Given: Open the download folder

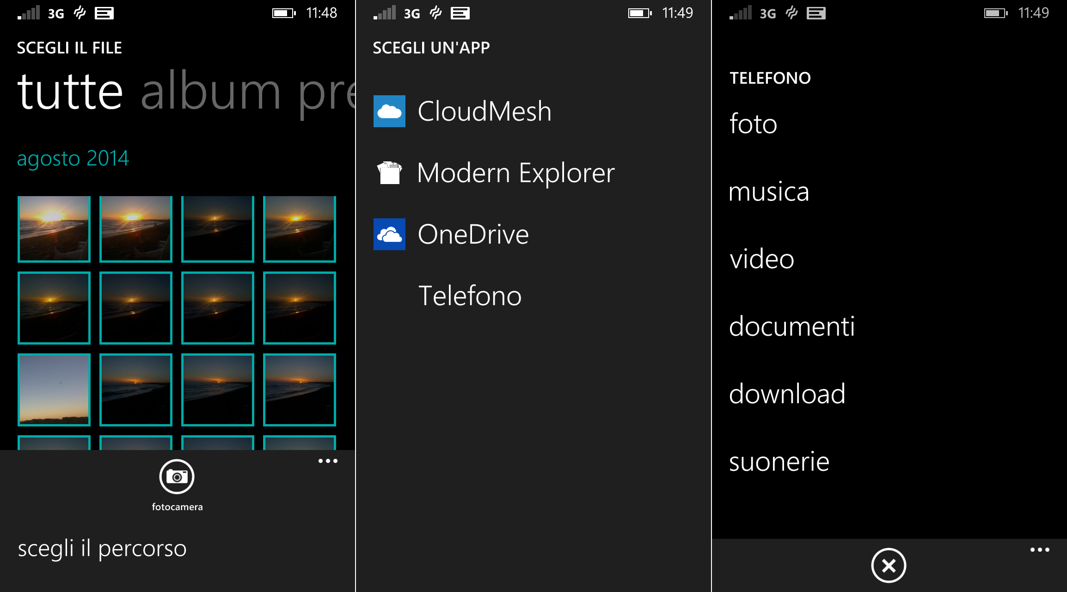Looking at the screenshot, I should [787, 394].
